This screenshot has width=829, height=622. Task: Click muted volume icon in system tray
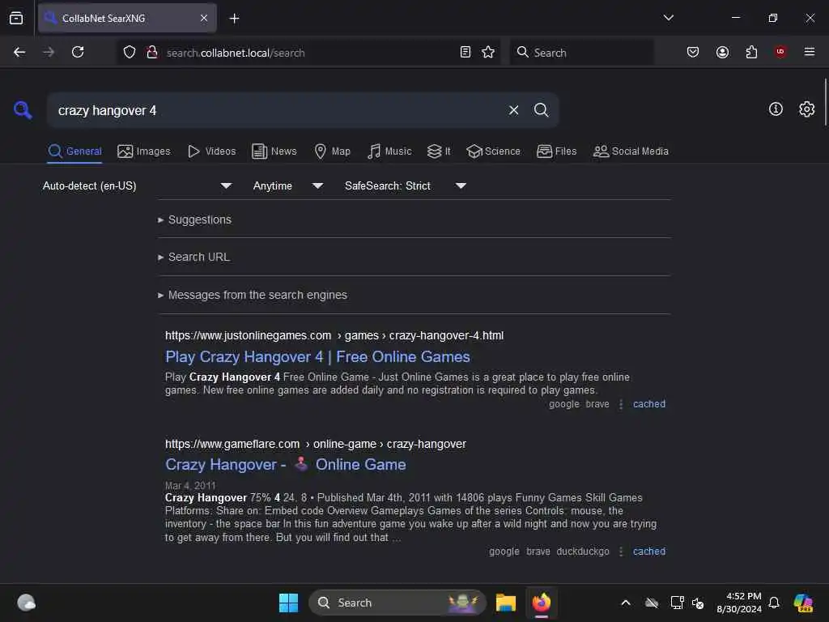(698, 603)
